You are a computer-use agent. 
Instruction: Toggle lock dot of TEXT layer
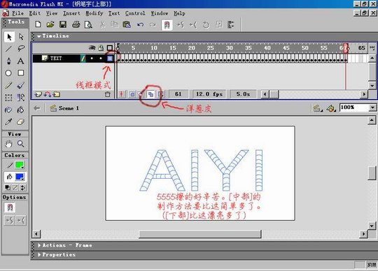coord(101,58)
